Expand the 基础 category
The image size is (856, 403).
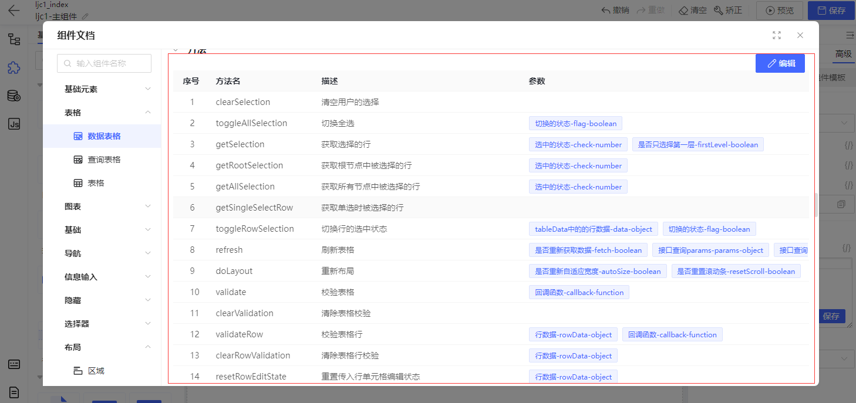[148, 230]
